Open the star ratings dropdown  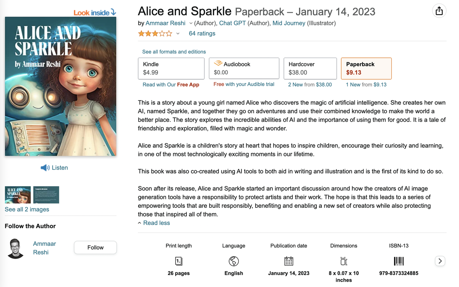pyautogui.click(x=177, y=34)
